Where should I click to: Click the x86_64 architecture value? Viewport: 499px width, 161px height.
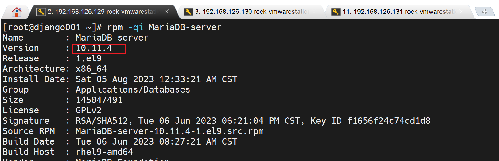click(x=91, y=69)
